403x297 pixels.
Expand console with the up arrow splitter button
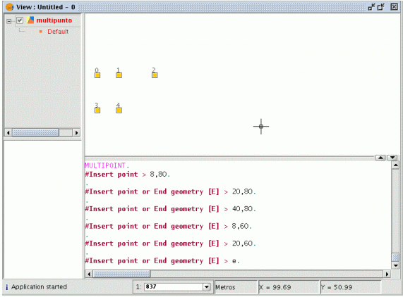[380, 158]
